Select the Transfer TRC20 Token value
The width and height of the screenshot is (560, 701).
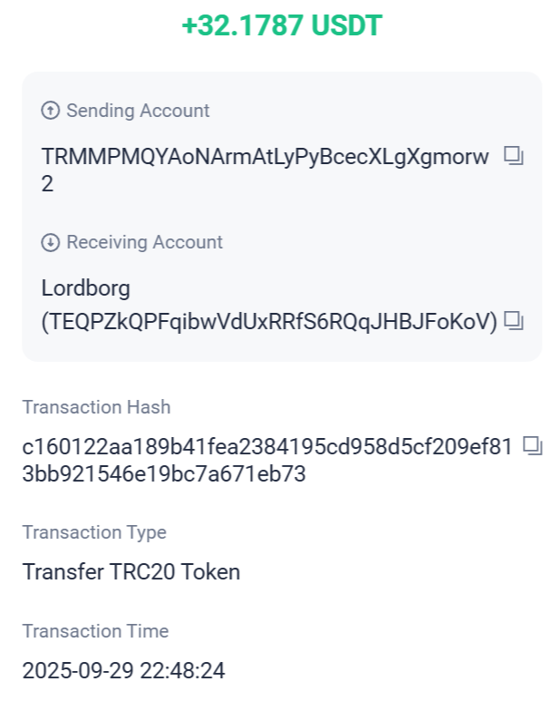[x=131, y=572]
